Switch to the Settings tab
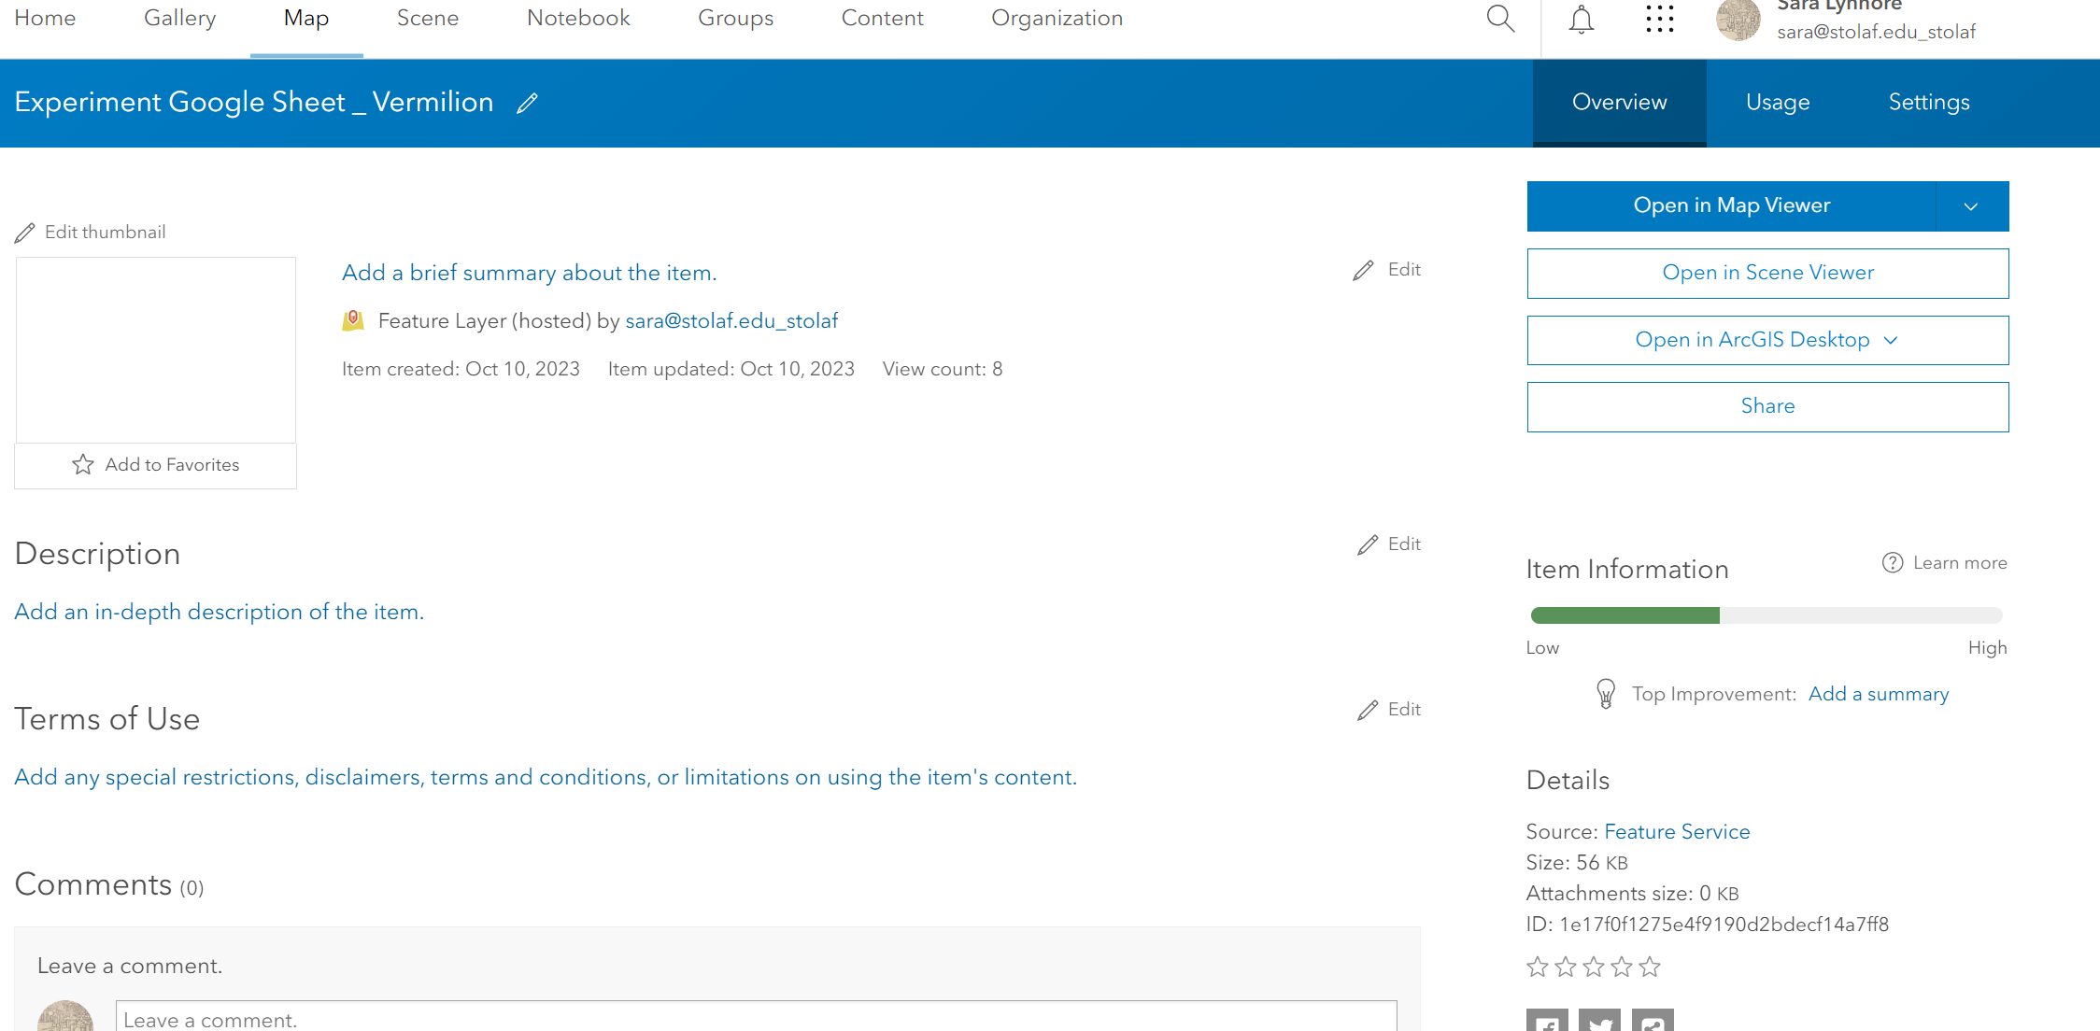The width and height of the screenshot is (2100, 1031). pyautogui.click(x=1929, y=103)
